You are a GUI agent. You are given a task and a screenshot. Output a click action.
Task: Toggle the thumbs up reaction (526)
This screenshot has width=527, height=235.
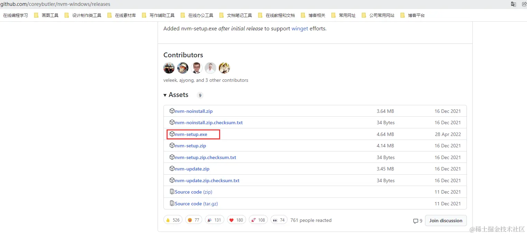pos(173,220)
